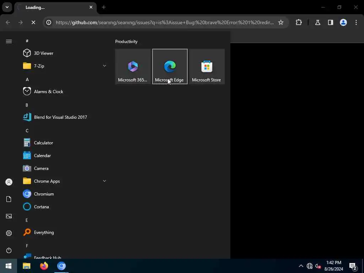Click the letter A section header
The width and height of the screenshot is (364, 273).
[x=27, y=79]
